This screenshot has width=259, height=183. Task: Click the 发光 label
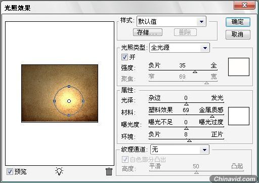pos(217,98)
